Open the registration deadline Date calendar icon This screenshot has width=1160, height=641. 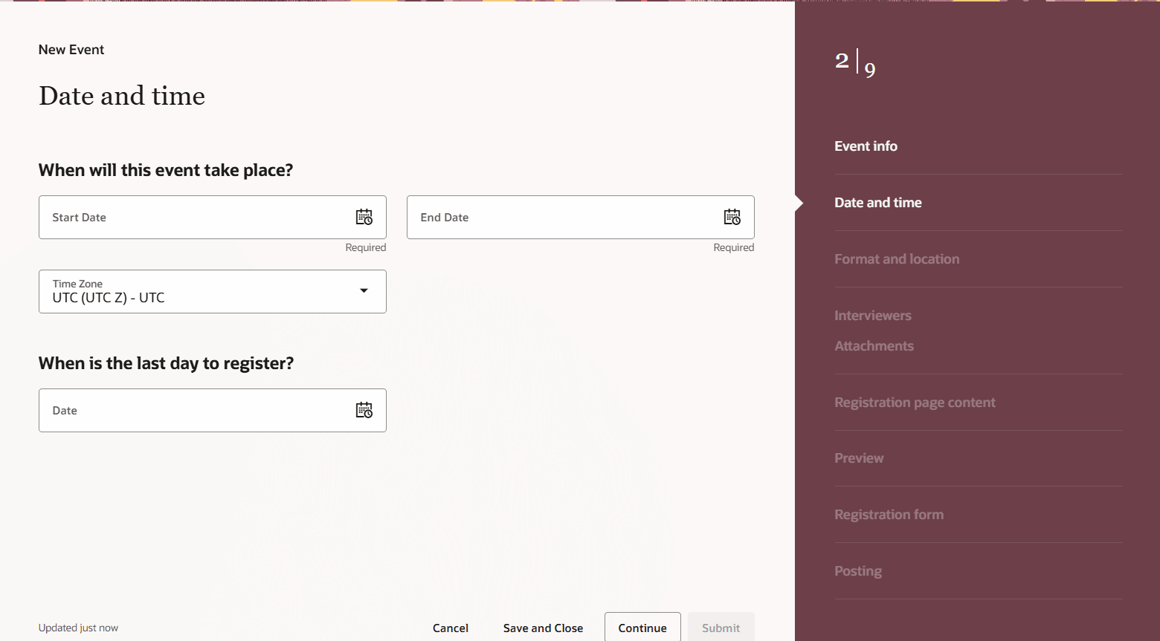(x=364, y=410)
